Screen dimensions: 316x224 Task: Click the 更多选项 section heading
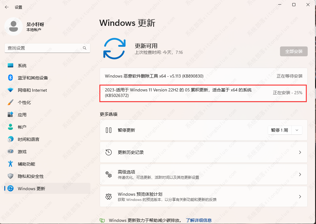coord(109,114)
